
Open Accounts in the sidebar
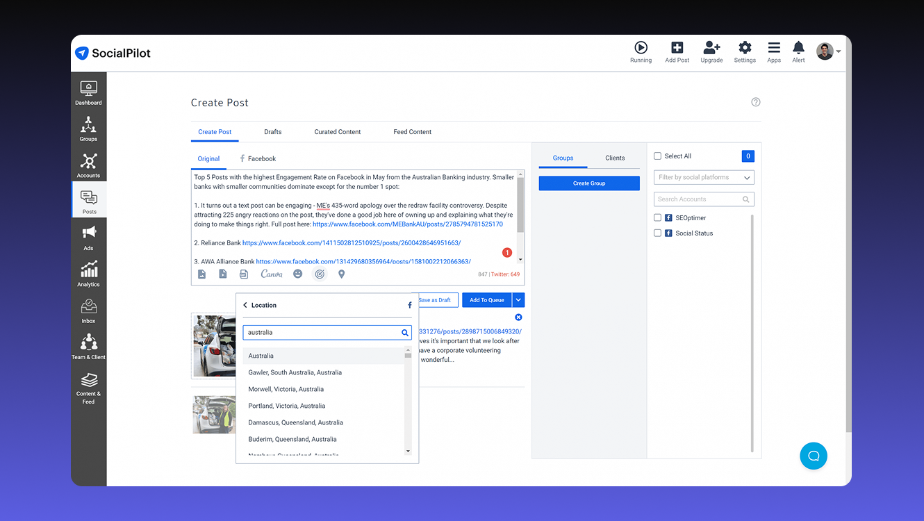tap(88, 166)
